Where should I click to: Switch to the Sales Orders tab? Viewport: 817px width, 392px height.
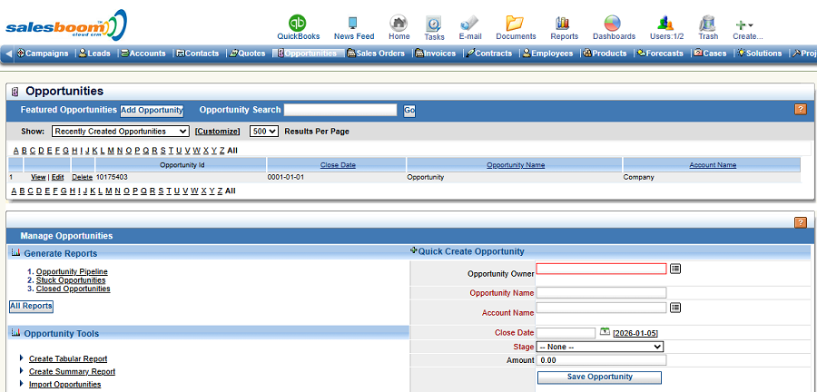[379, 54]
